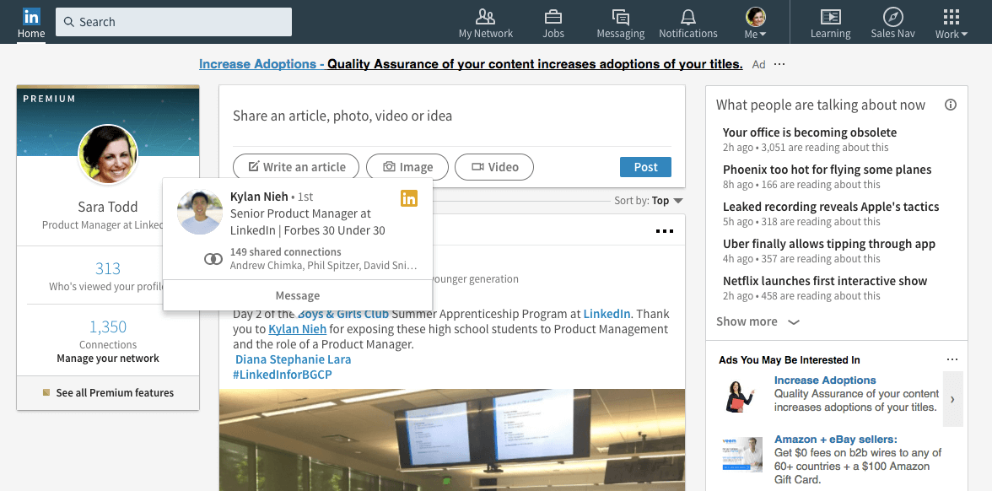
Task: Start writing with Write an article
Action: click(x=296, y=167)
